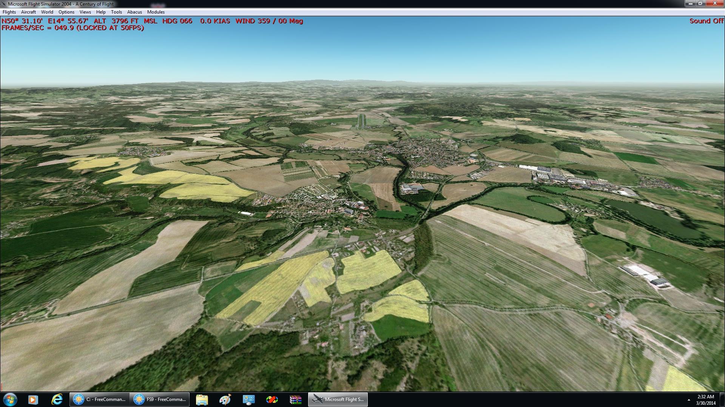This screenshot has height=407, width=725.
Task: Open the Options menu
Action: (x=66, y=12)
